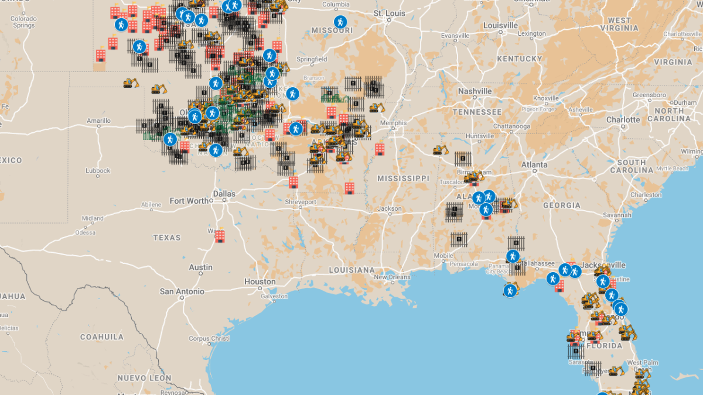Screen dimensions: 703x395
Task: Select the excavator marker northwest of Memphis
Action: (x=377, y=108)
